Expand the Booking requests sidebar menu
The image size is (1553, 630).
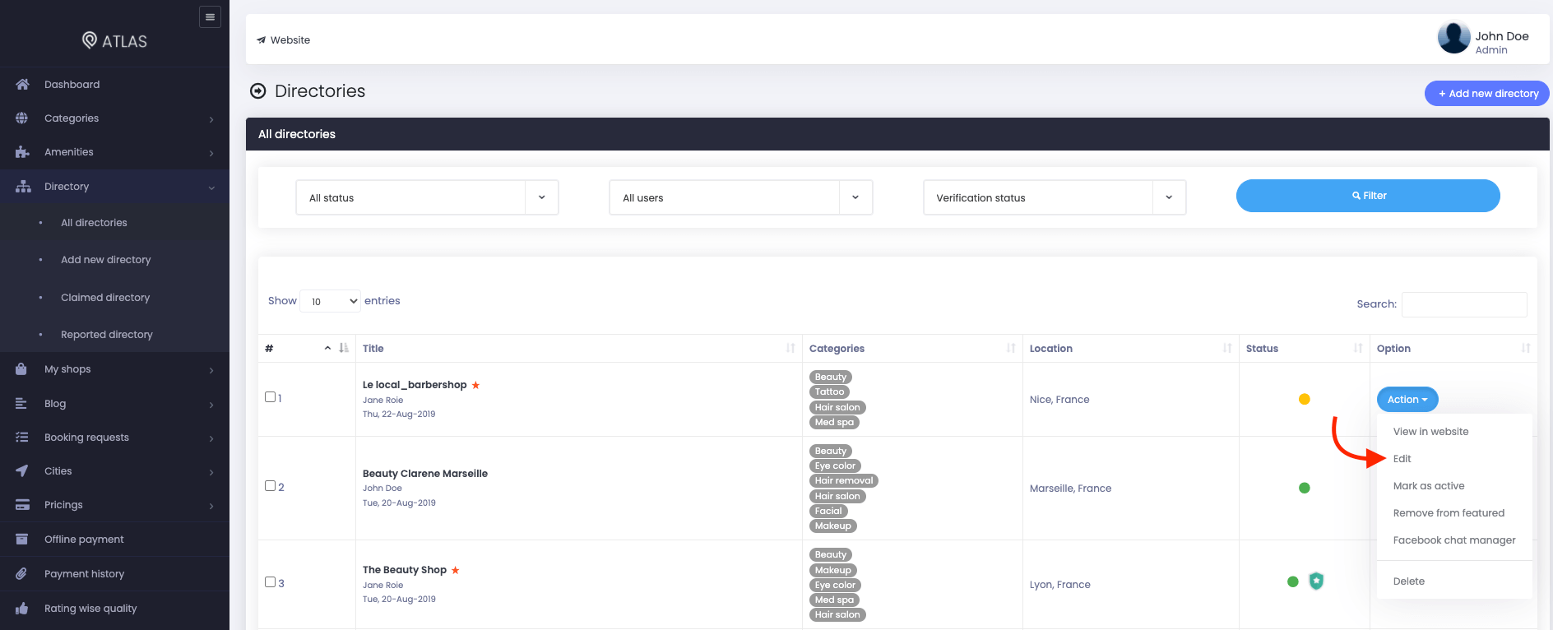pos(114,438)
